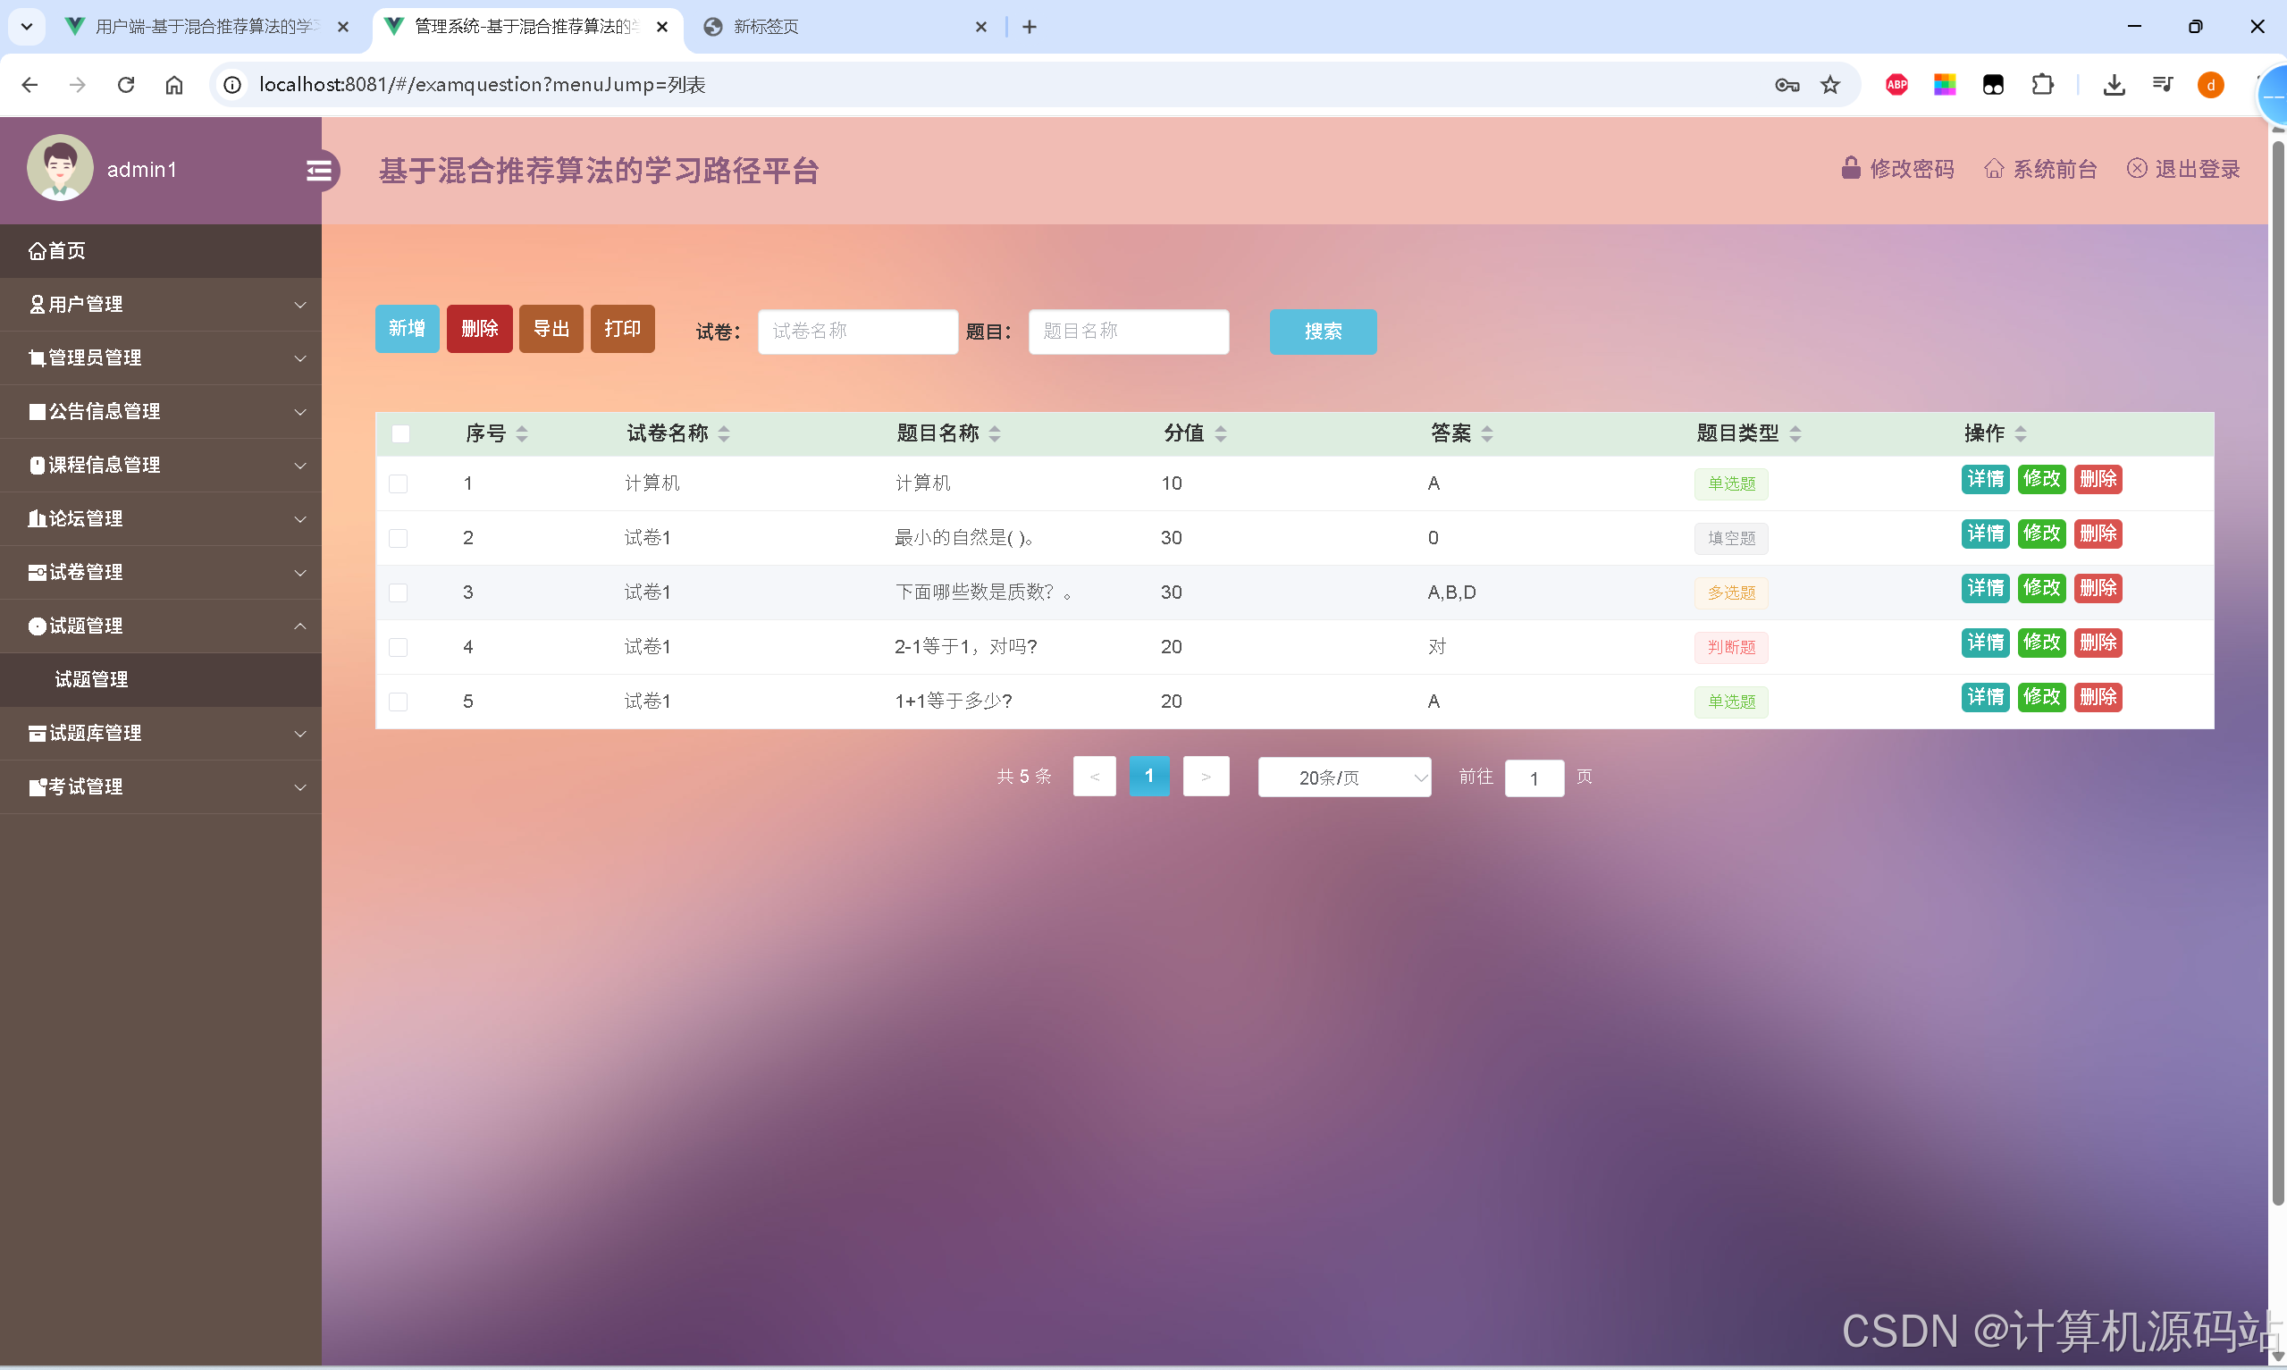Check the select-all checkbox in table header

click(399, 433)
